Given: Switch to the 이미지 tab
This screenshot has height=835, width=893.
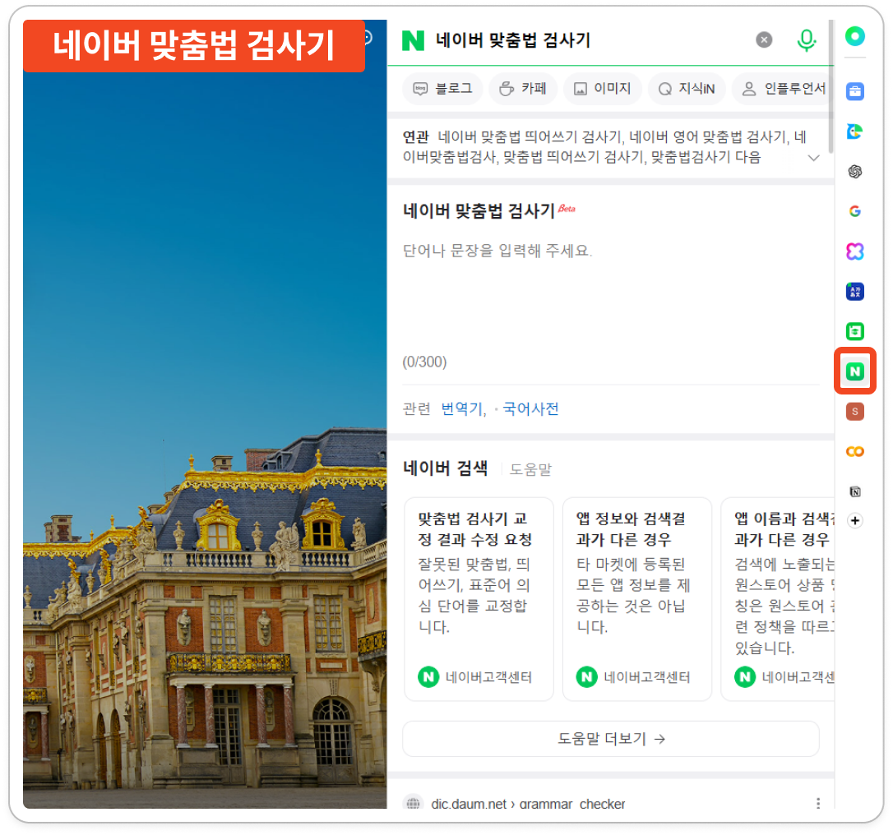Looking at the screenshot, I should pyautogui.click(x=602, y=88).
